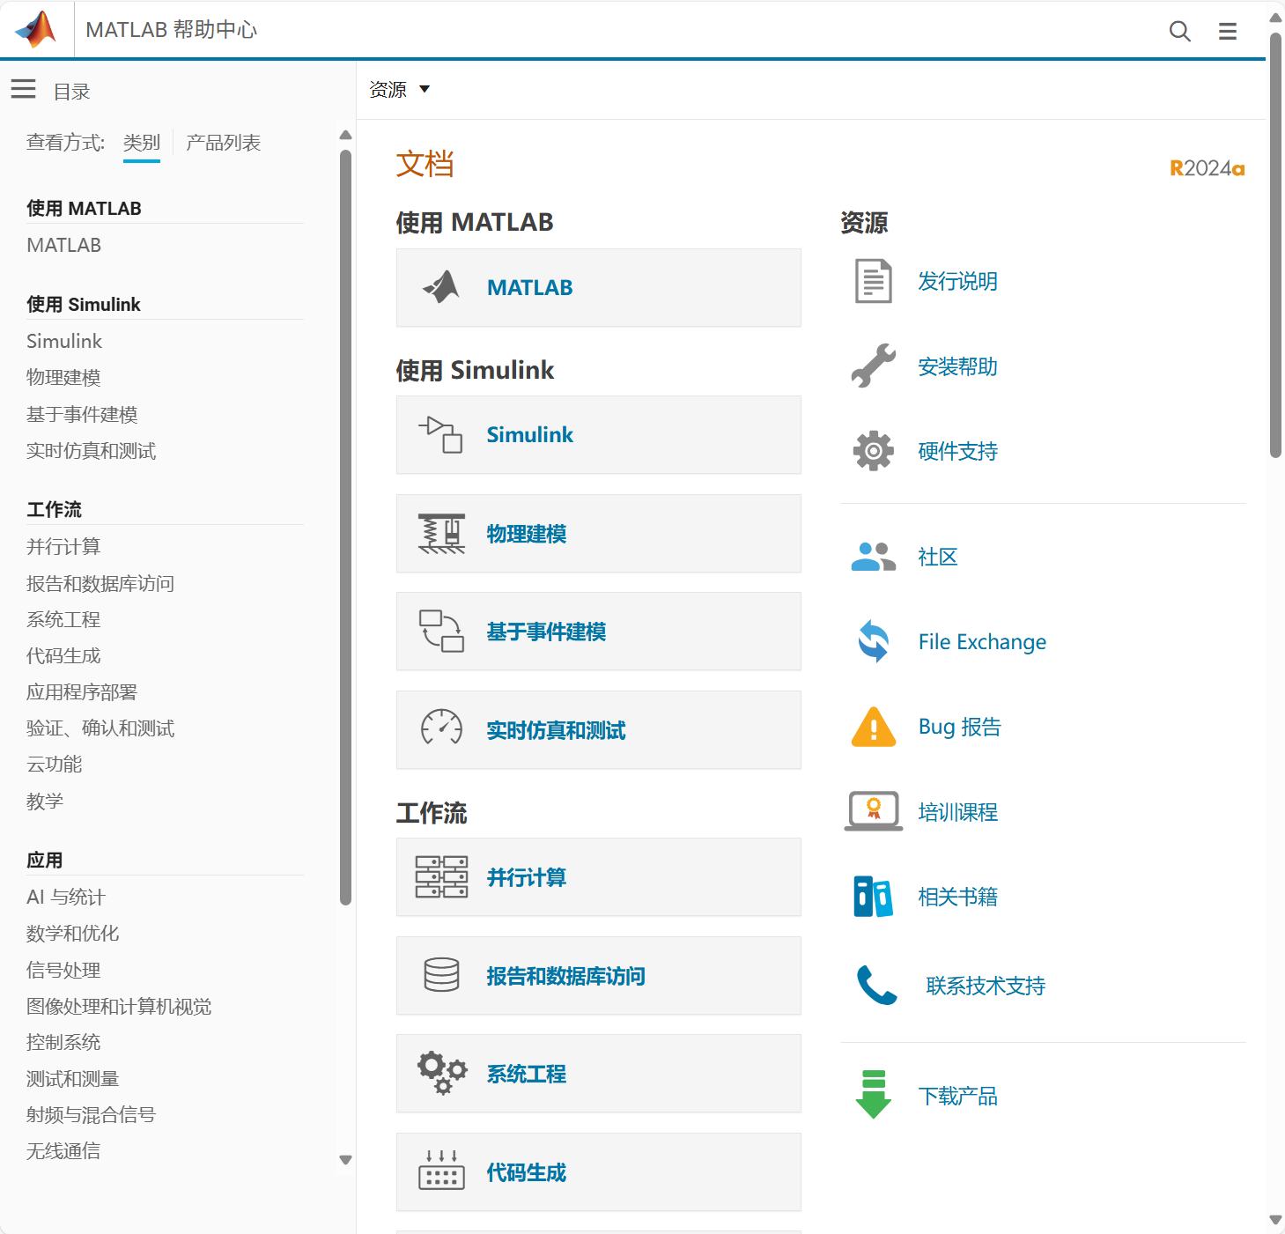Select 系统工程 in the sidebar
The image size is (1285, 1234).
(63, 619)
